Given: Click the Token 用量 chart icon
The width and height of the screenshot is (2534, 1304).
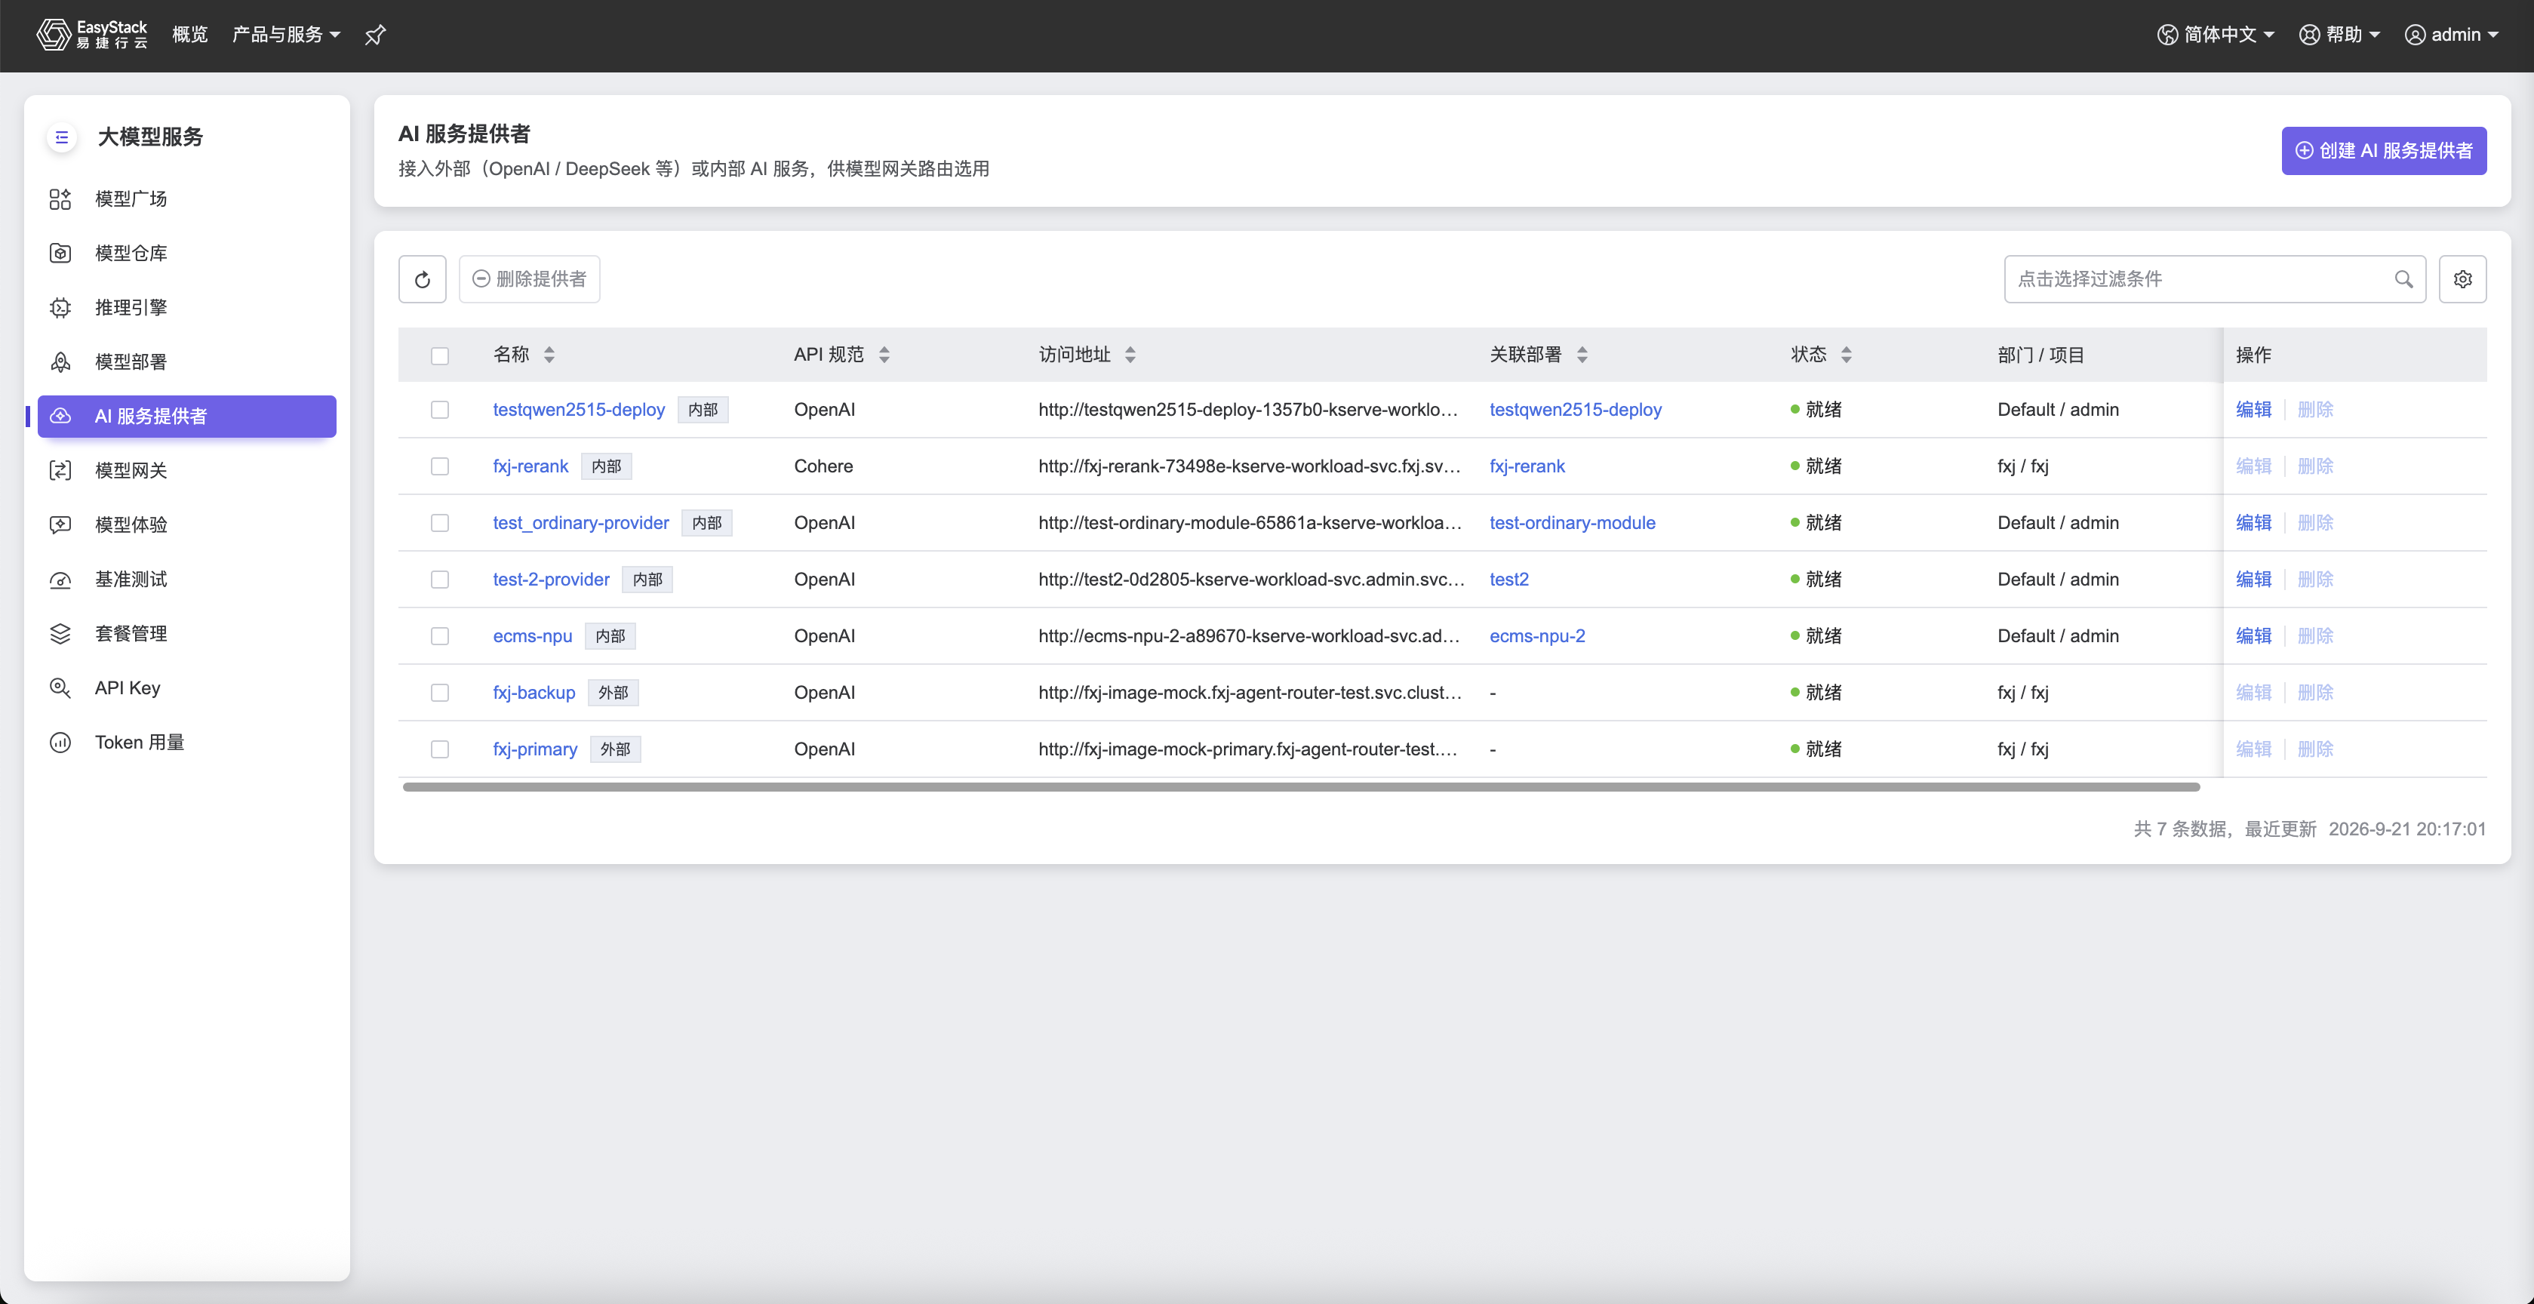Looking at the screenshot, I should click(x=60, y=743).
